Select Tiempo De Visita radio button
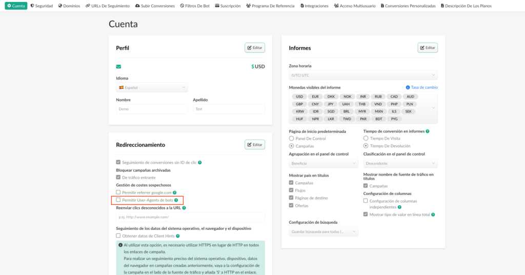The width and height of the screenshot is (525, 275). pyautogui.click(x=366, y=139)
